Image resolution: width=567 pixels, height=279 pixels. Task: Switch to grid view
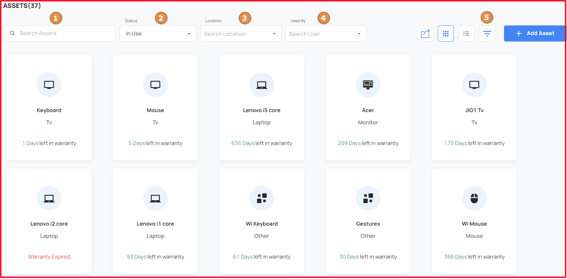tap(446, 34)
